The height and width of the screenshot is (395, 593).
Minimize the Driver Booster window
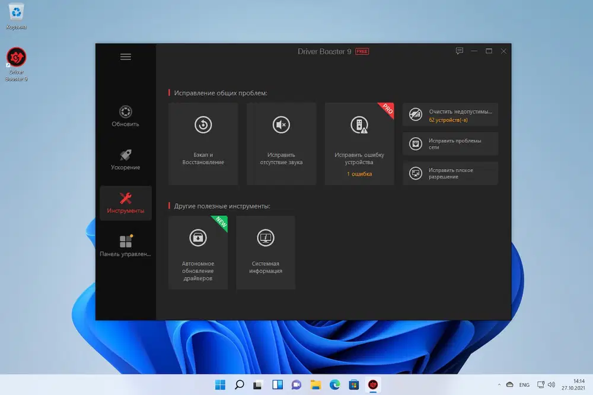[x=474, y=50]
